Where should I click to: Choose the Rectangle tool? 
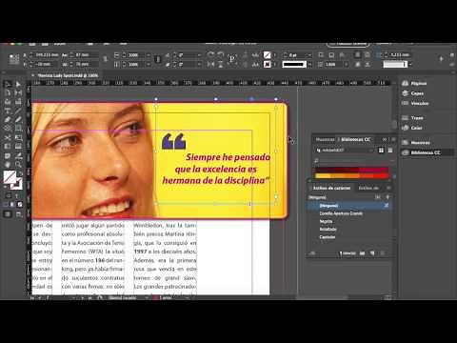(x=18, y=129)
